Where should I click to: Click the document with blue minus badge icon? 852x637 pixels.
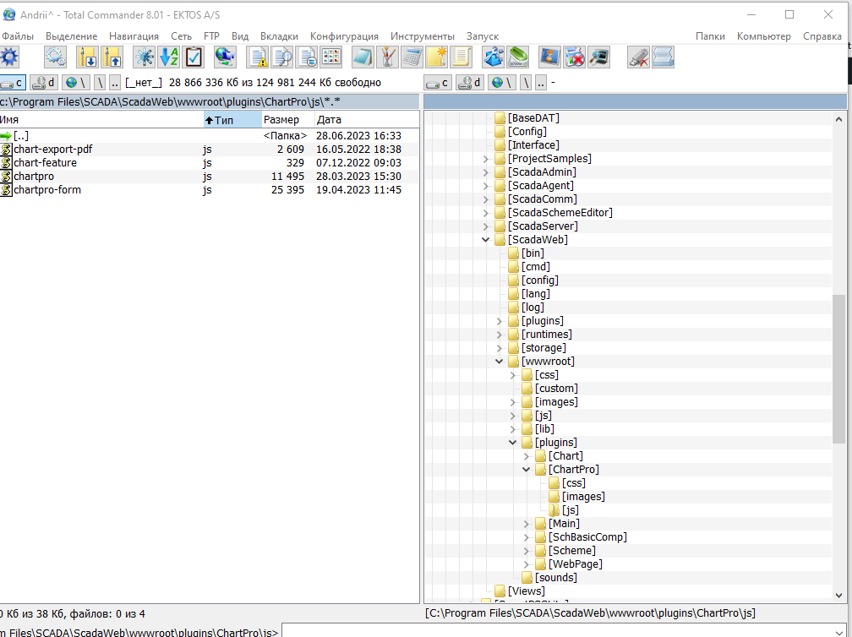(307, 57)
